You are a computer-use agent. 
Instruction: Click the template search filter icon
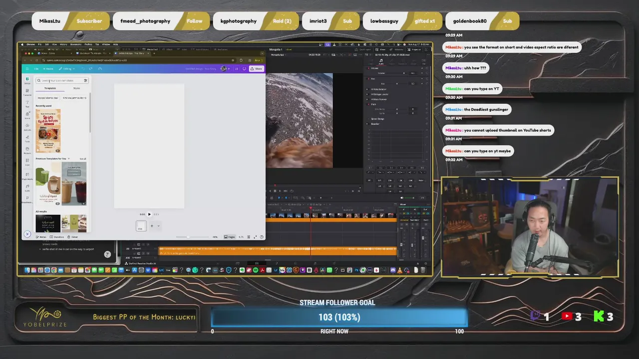click(85, 81)
